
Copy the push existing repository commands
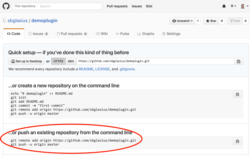click(x=237, y=141)
